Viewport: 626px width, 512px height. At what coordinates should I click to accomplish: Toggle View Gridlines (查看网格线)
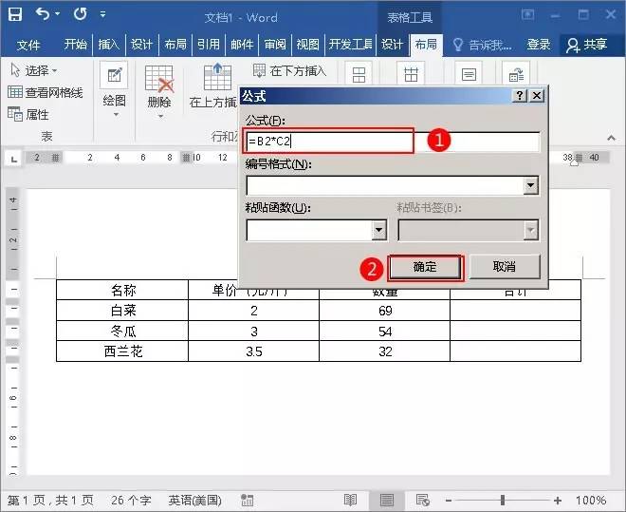[46, 92]
